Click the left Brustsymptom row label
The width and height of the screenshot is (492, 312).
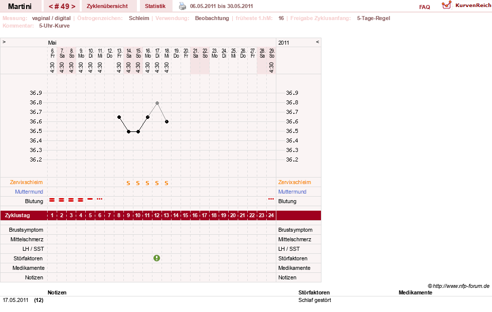click(x=26, y=230)
